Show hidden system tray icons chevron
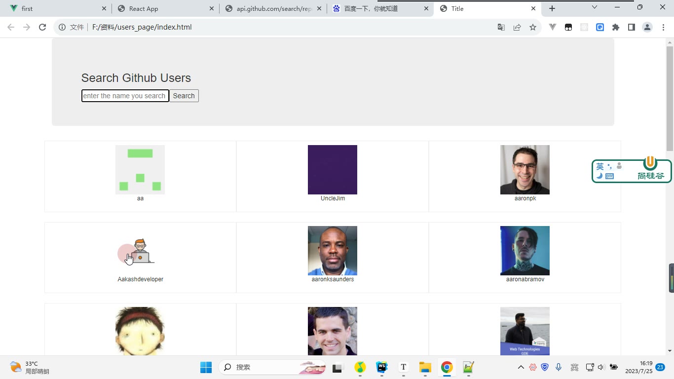Screen dimensions: 674x379 click(521, 367)
